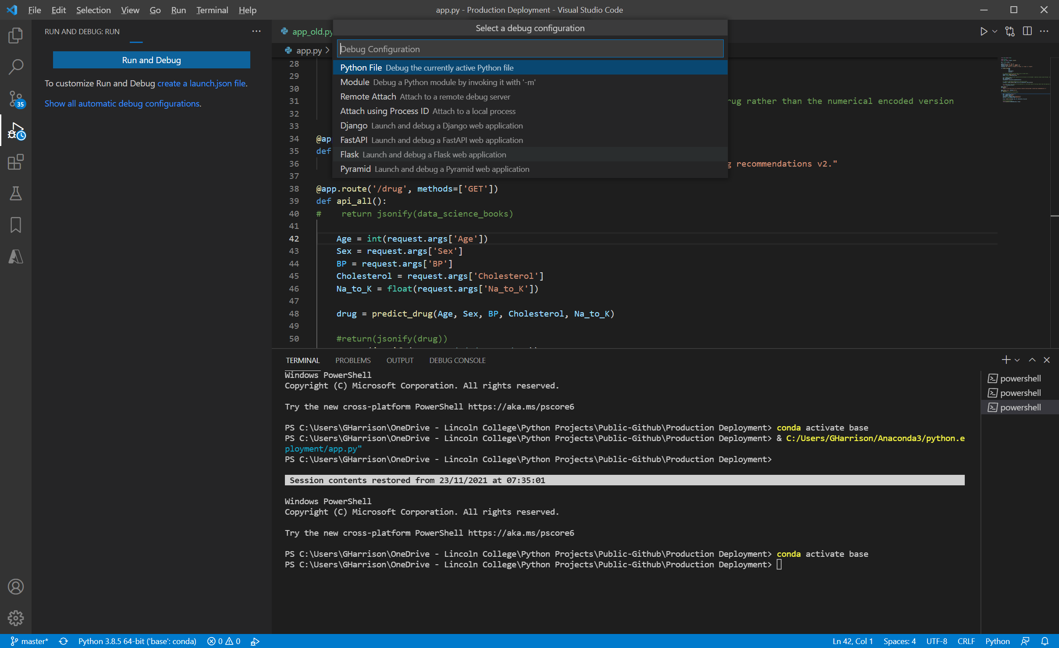
Task: Switch to the Debug Console tab
Action: (457, 360)
